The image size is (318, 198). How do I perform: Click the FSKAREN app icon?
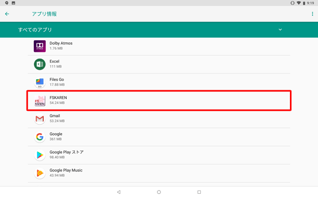(40, 101)
